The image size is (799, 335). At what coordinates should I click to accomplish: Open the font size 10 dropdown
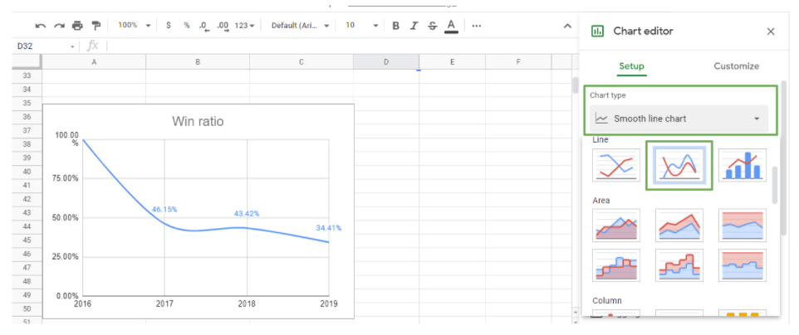pos(362,26)
